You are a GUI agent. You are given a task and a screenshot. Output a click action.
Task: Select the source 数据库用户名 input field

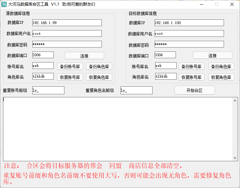pyautogui.click(x=67, y=33)
